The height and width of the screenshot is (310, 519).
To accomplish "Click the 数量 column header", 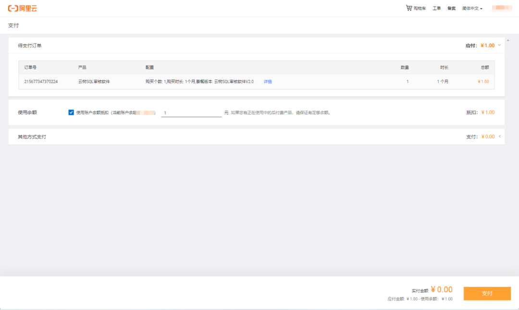I will [x=405, y=67].
